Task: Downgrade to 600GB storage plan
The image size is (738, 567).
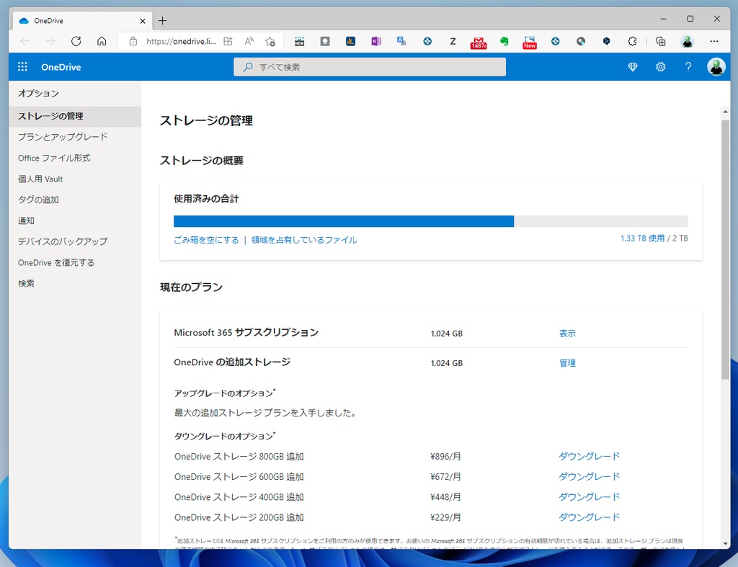Action: [x=589, y=476]
